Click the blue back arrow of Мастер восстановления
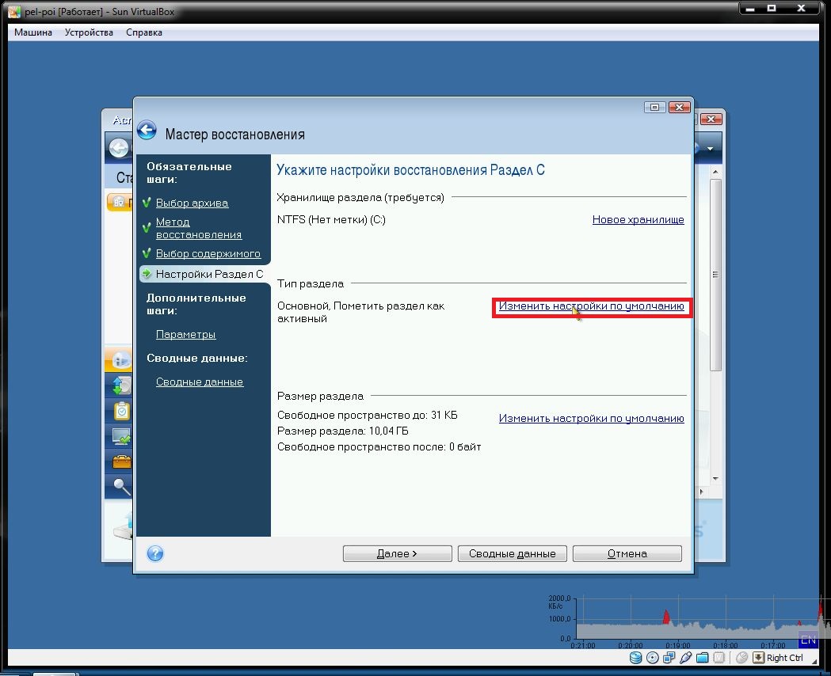 click(147, 131)
